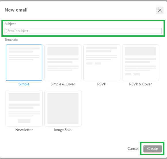
Task: Select the Simple & Cover template thumbnail
Action: [63, 63]
